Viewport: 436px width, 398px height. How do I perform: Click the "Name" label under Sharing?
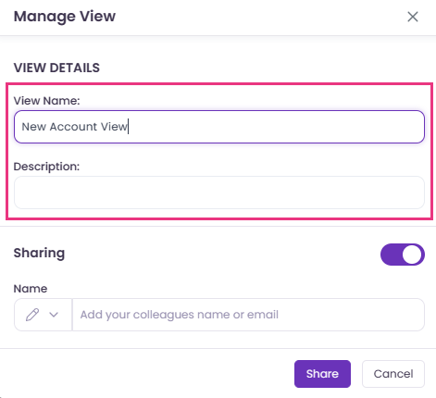tap(31, 289)
